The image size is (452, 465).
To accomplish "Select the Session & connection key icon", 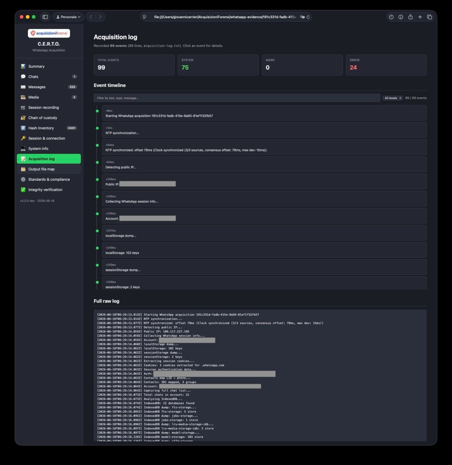I will (23, 138).
